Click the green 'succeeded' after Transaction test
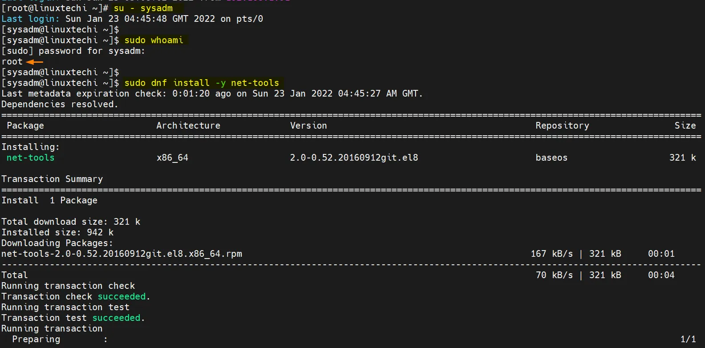 tap(116, 318)
